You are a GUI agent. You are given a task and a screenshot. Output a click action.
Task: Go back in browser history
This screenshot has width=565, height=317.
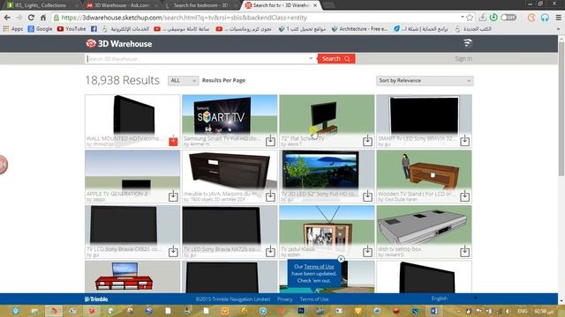(x=7, y=18)
